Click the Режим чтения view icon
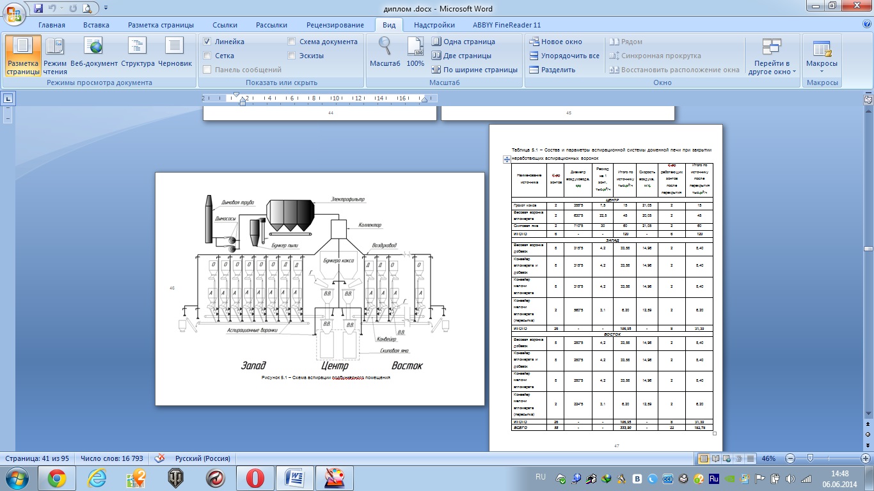Viewport: 874px width, 491px height. coord(55,54)
